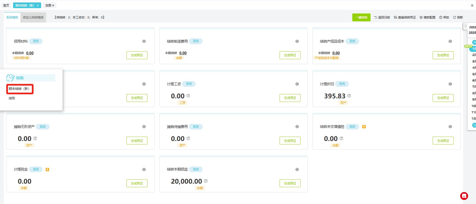Select 结账 in the popup menu
Viewport: 476px width, 204px height.
12,98
